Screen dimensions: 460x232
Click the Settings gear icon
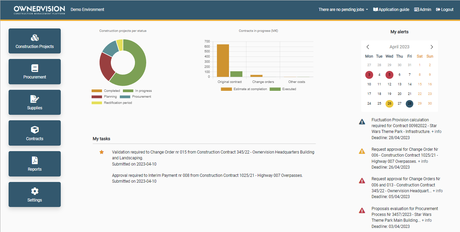35,191
